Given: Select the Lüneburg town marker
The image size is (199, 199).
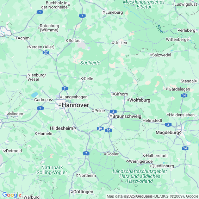Looking at the screenshot, I should click(104, 12).
